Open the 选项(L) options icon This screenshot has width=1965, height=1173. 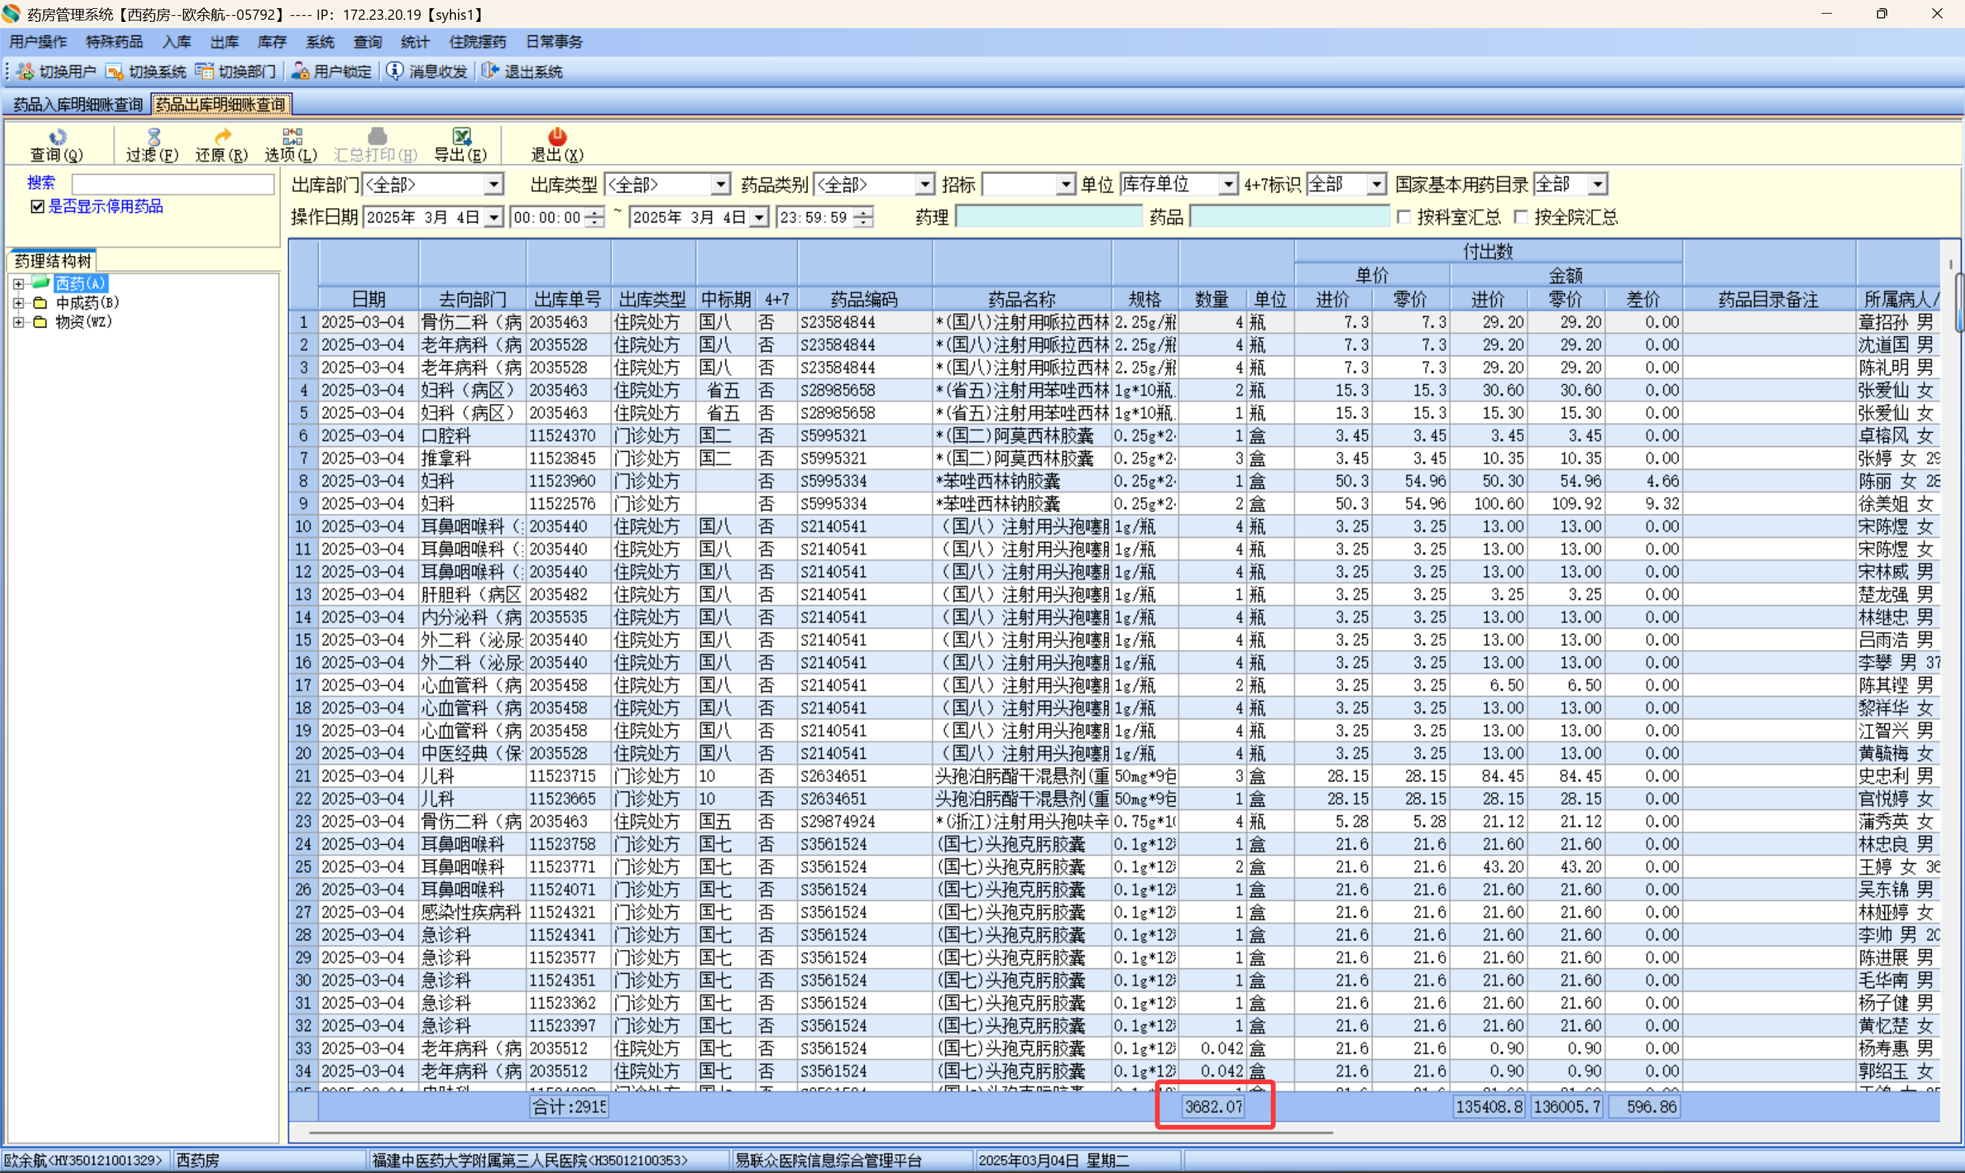click(x=291, y=138)
